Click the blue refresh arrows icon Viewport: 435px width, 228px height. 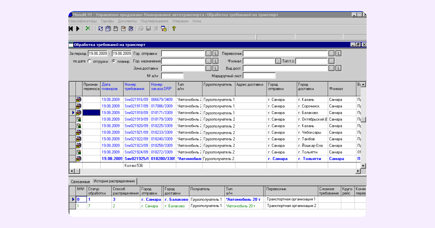[100, 29]
